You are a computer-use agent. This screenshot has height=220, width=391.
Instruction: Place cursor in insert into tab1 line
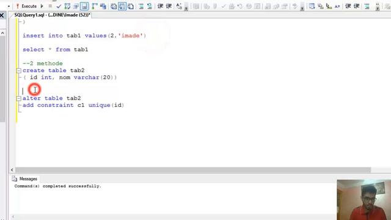click(x=84, y=35)
